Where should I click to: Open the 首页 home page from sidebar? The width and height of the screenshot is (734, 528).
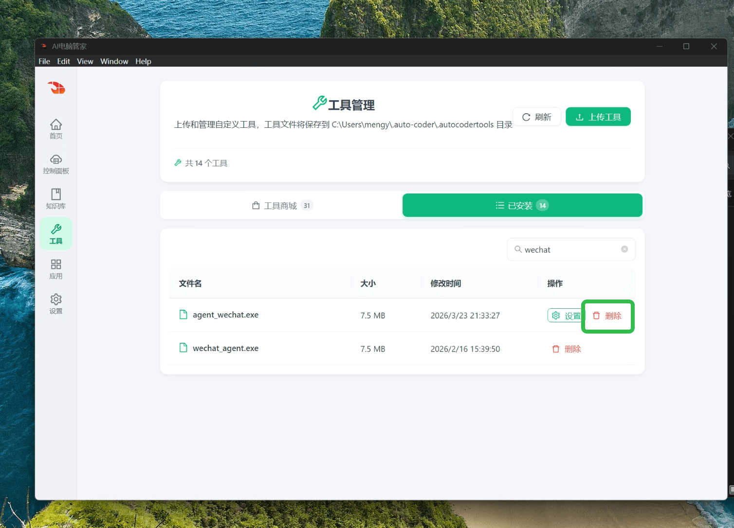pos(55,129)
